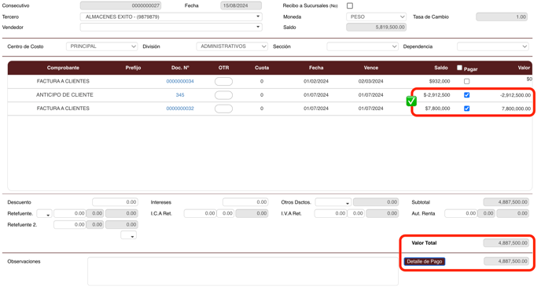Toggle OTR for Anticipo de Cliente row
The image size is (541, 295).
[223, 95]
